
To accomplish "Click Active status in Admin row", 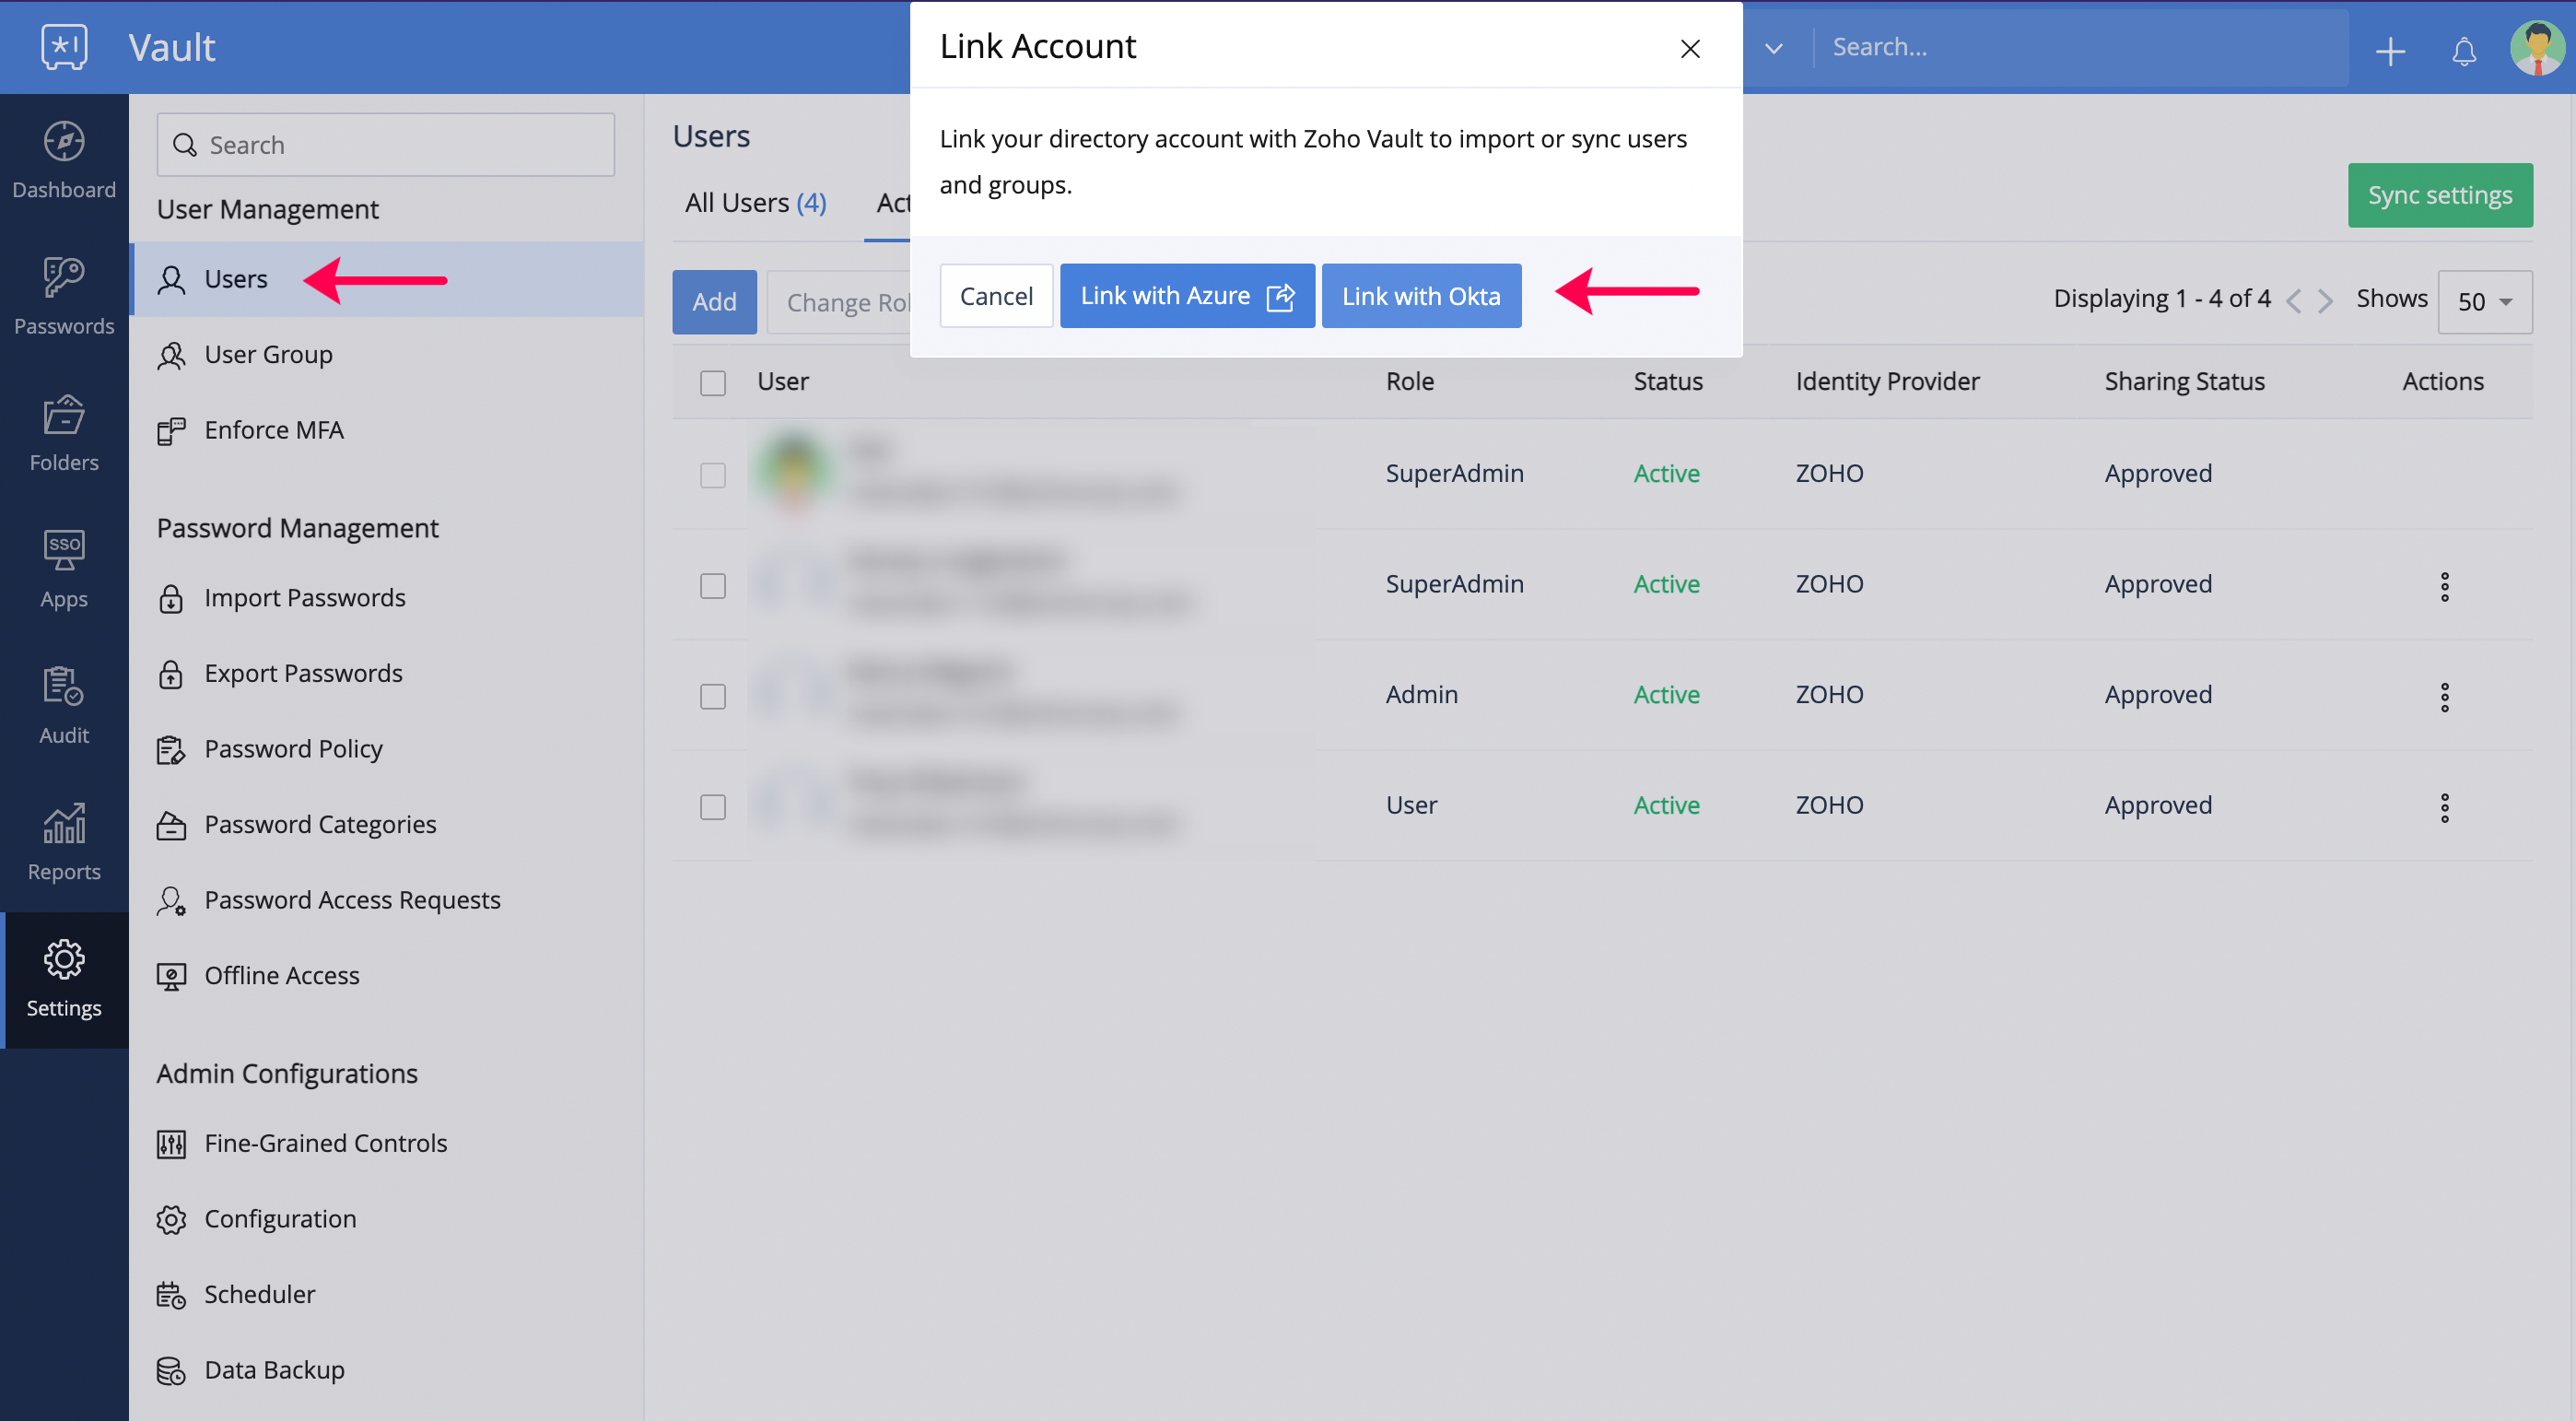I will tap(1666, 694).
